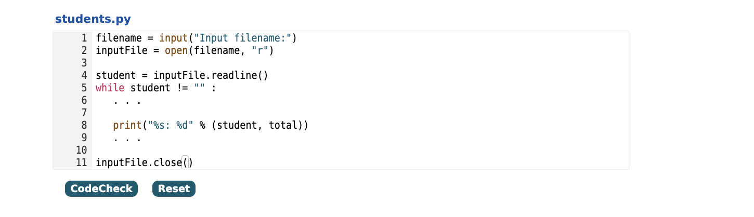Click the ellipsis placeholder on line 9
Viewport: 754px width, 217px height.
pos(127,139)
